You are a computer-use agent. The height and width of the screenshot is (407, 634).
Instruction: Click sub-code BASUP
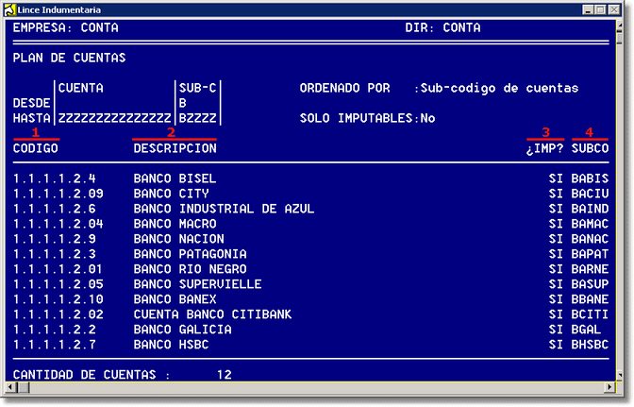[590, 284]
